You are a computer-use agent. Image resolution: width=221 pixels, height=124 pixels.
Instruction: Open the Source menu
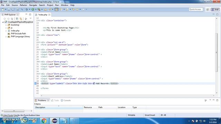click(x=15, y=5)
